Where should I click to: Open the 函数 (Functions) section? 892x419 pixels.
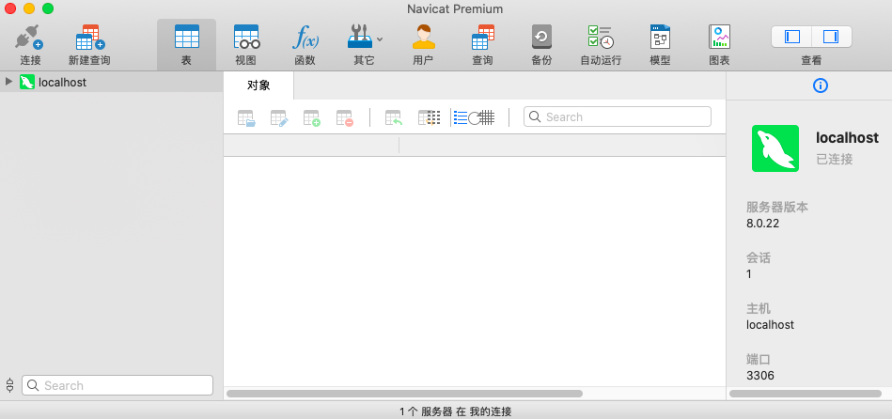[305, 44]
